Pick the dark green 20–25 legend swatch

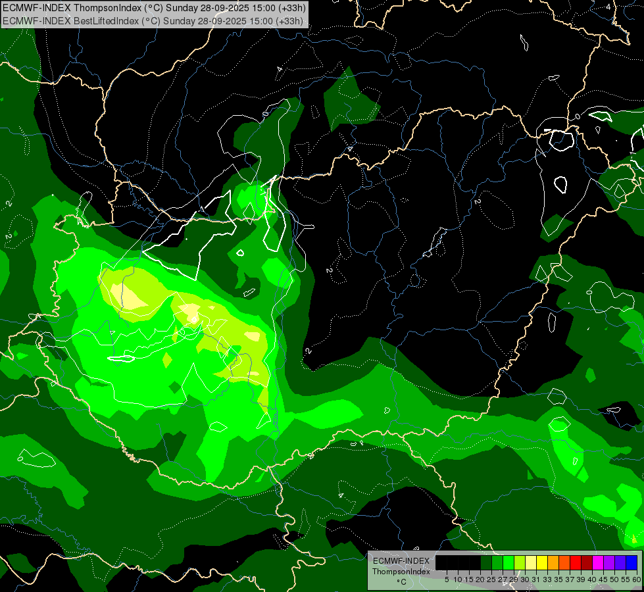[486, 562]
